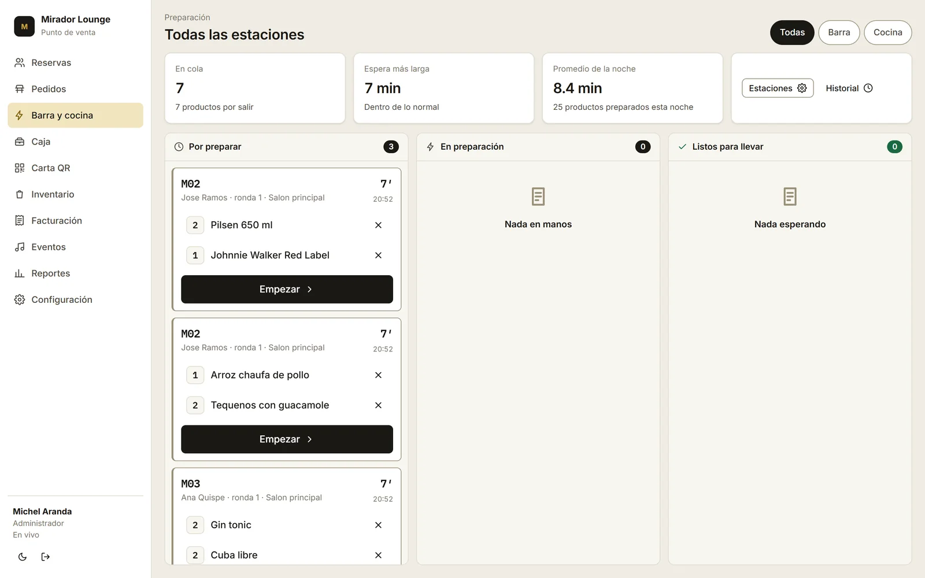Click the En preparación count badge
This screenshot has width=925, height=578.
(643, 147)
